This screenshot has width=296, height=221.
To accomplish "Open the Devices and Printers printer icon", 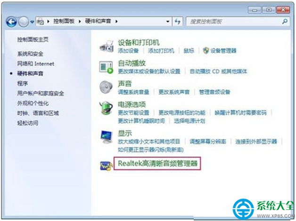I will pos(107,46).
